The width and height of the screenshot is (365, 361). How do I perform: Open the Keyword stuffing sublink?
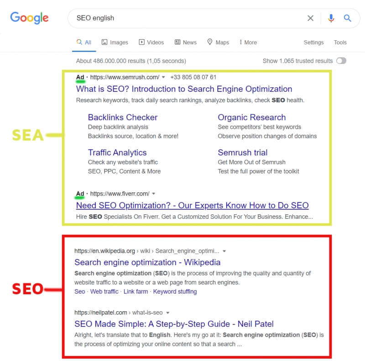pos(175,292)
